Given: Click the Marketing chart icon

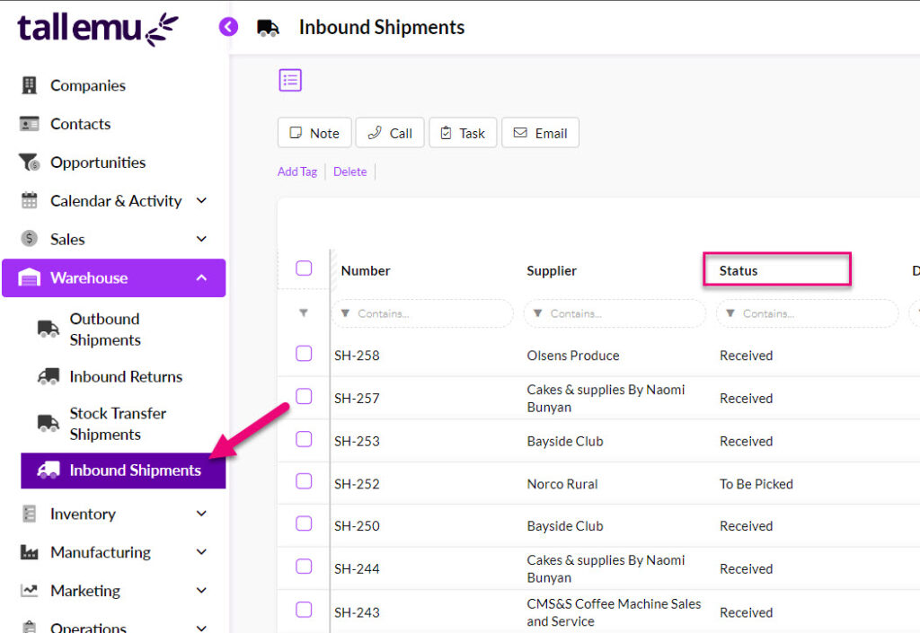Looking at the screenshot, I should tap(29, 590).
